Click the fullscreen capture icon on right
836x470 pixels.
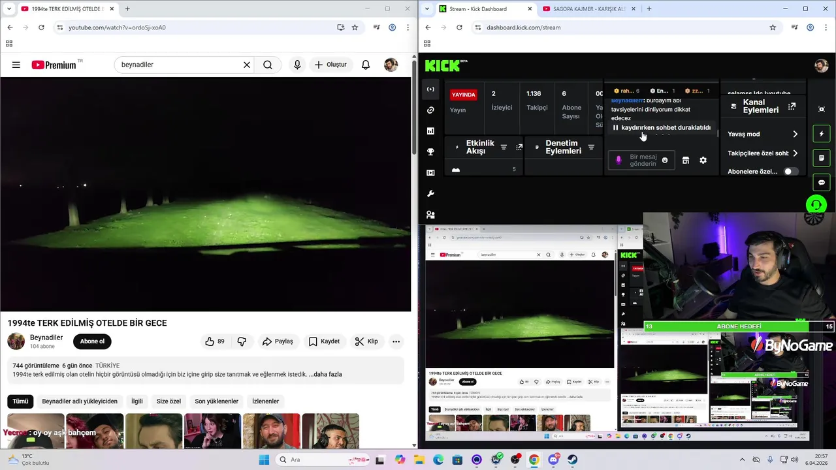click(x=822, y=109)
